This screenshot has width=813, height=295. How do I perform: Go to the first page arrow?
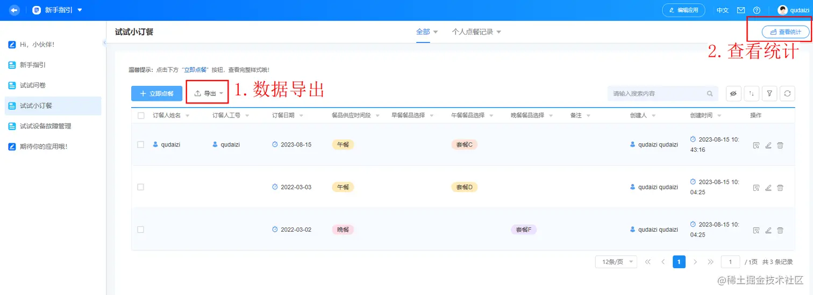[x=647, y=262]
